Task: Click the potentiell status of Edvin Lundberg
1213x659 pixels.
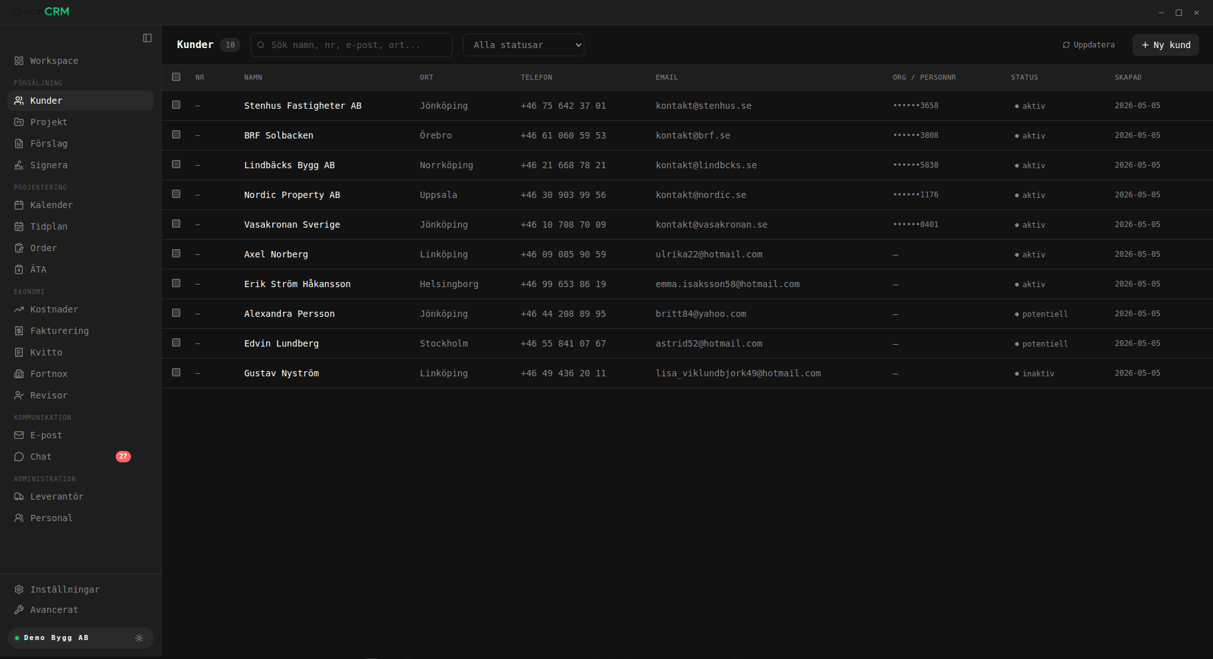Action: (x=1041, y=343)
